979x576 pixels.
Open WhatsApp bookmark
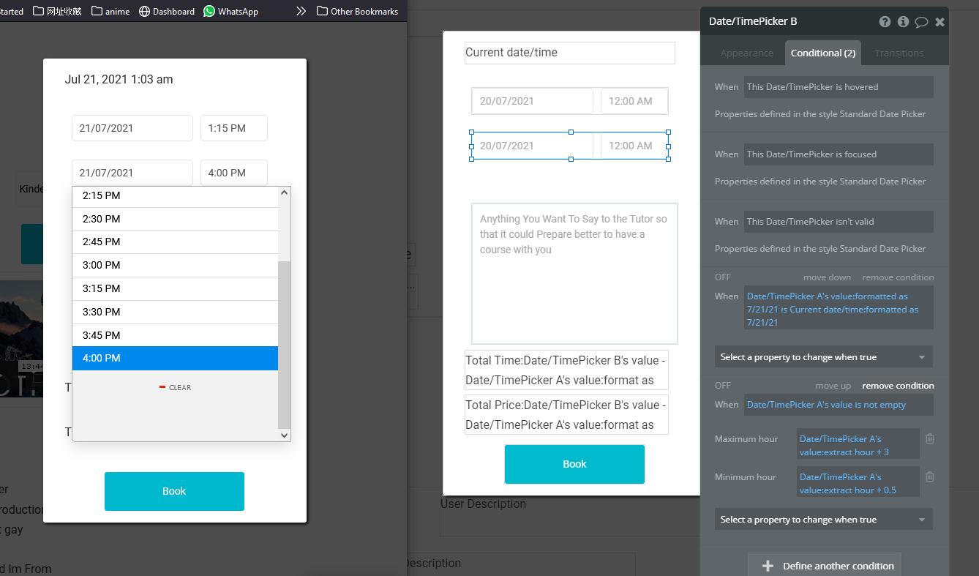tap(230, 11)
